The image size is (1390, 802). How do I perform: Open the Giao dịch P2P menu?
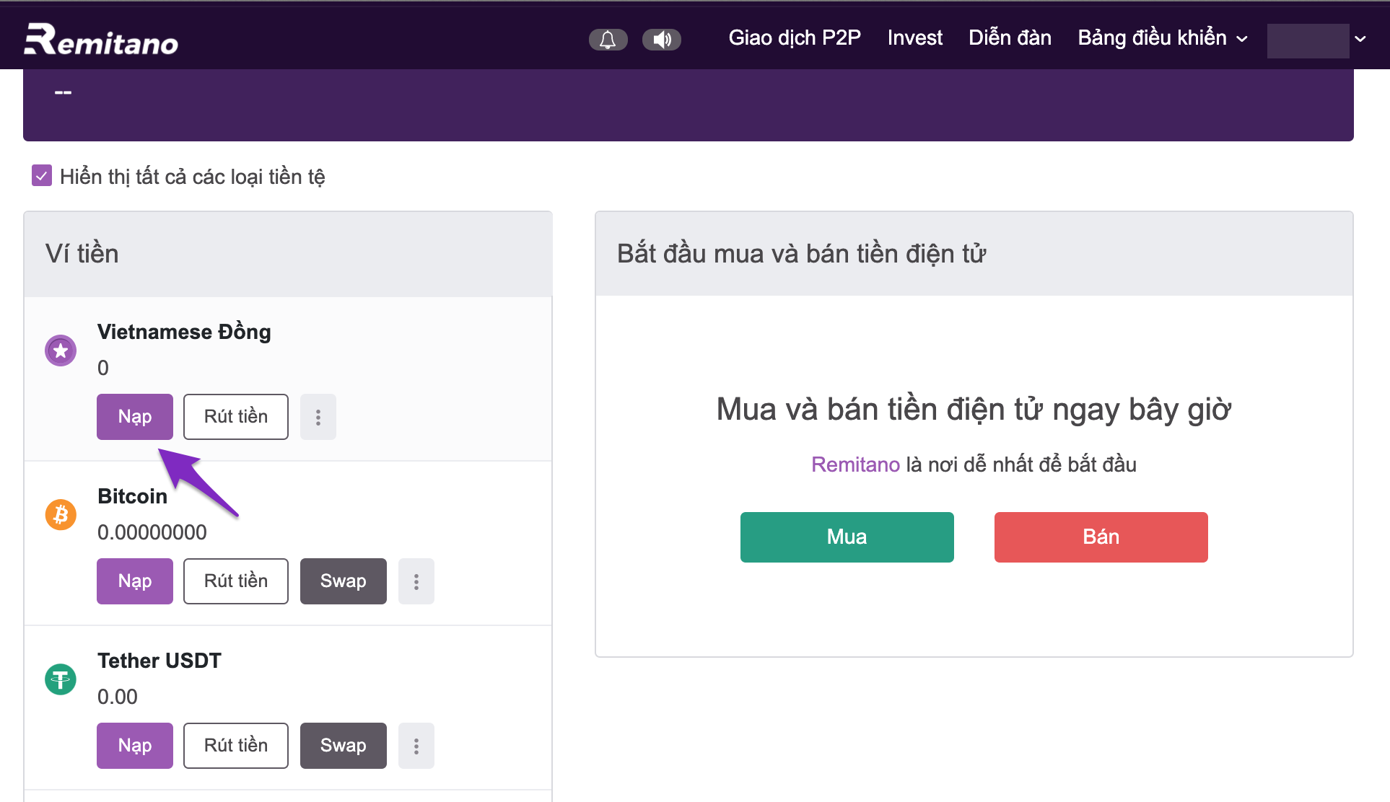click(x=795, y=38)
